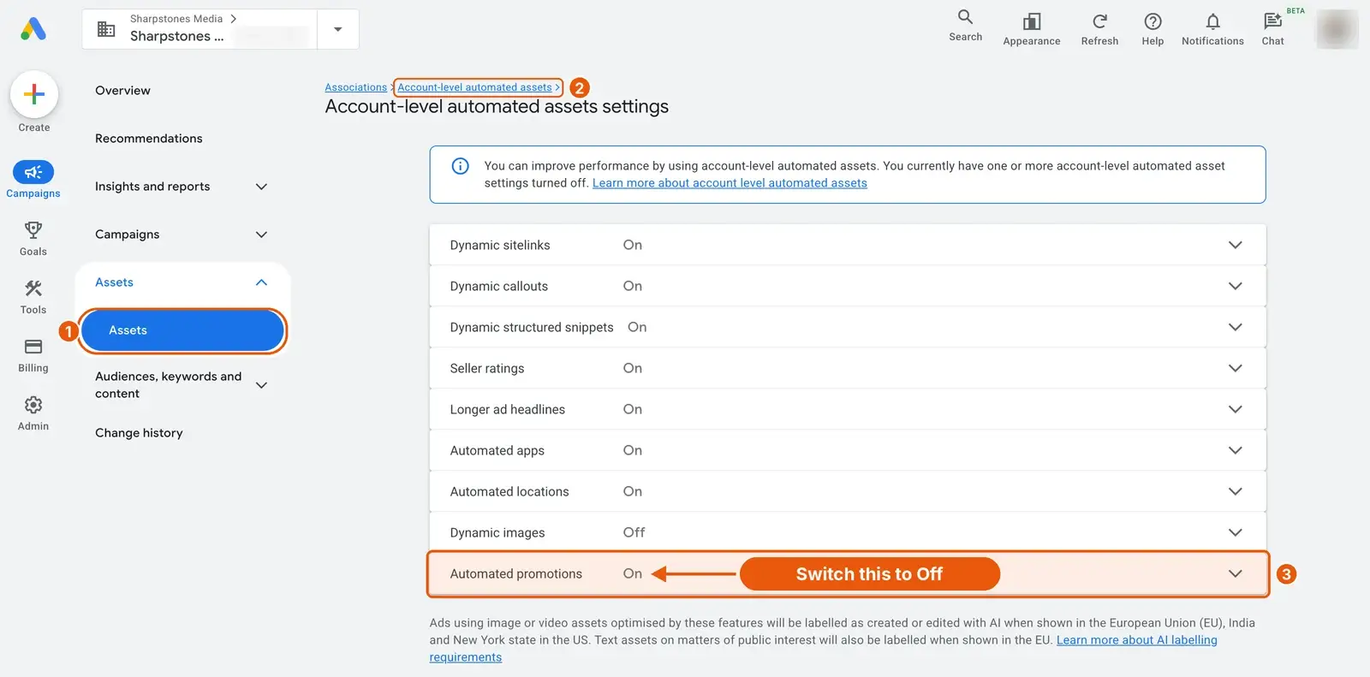Expand Longer ad headlines chevron
The height and width of the screenshot is (677, 1370).
pos(1235,409)
